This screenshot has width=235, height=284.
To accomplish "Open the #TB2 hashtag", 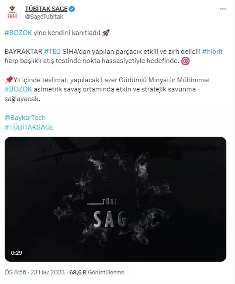I will pos(52,52).
